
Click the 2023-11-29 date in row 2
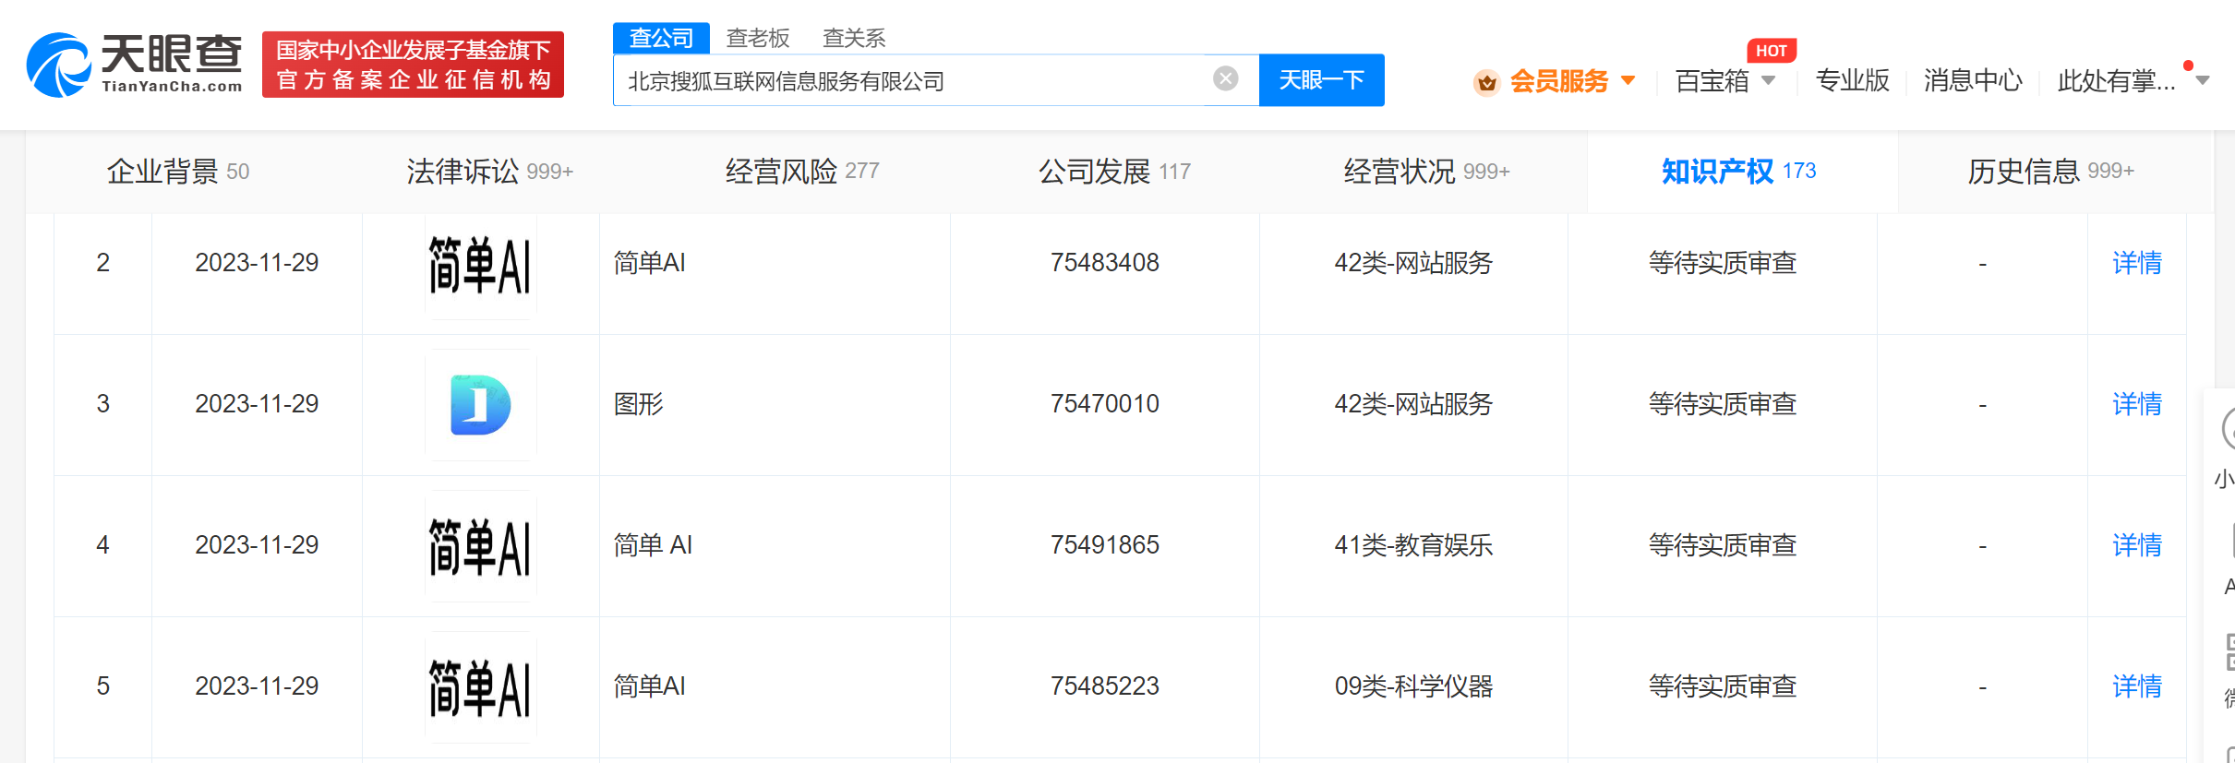pyautogui.click(x=257, y=263)
